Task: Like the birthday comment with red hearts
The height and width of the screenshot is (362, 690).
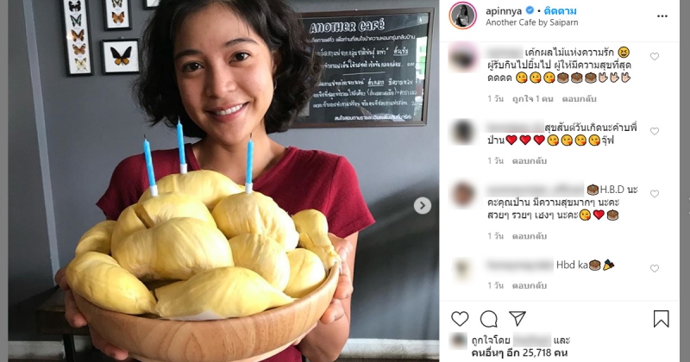Action: 655,131
